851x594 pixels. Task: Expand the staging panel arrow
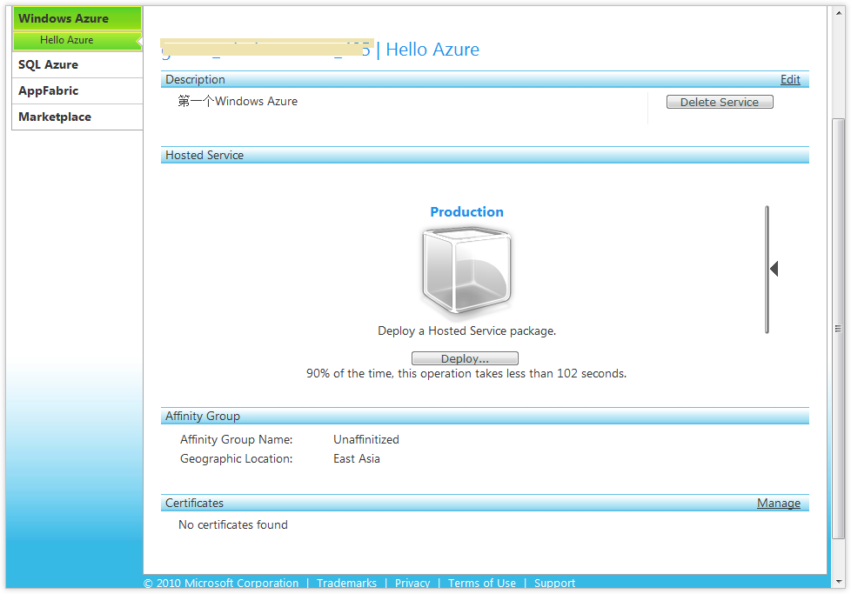click(x=774, y=269)
